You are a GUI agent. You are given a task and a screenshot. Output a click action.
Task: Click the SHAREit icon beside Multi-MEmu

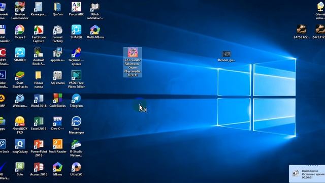pos(76,32)
